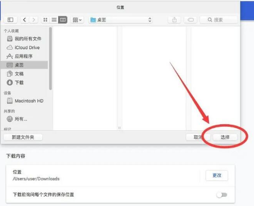This screenshot has height=206, width=254.
Task: Select 我的所有文件 in sidebar
Action: [24, 39]
